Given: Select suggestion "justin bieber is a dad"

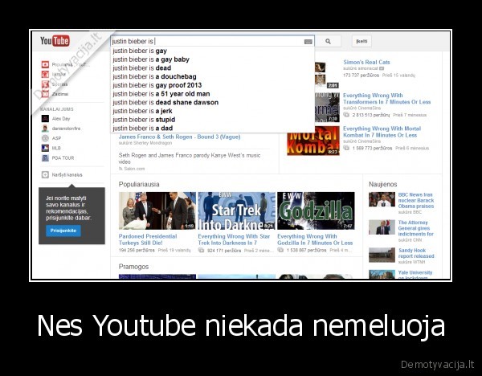Looking at the screenshot, I should tap(212, 129).
